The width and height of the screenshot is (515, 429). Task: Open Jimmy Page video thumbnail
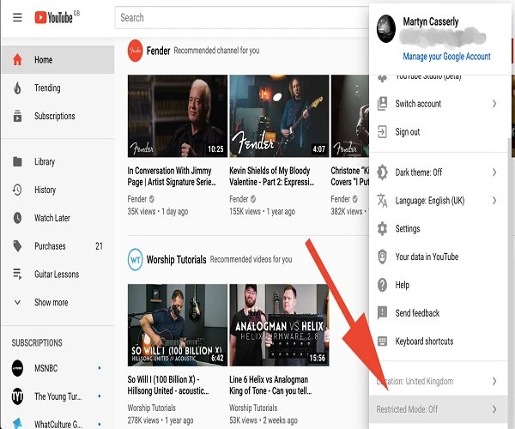pos(178,116)
